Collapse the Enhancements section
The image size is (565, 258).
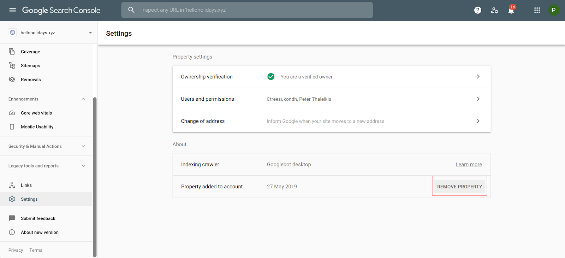point(83,99)
